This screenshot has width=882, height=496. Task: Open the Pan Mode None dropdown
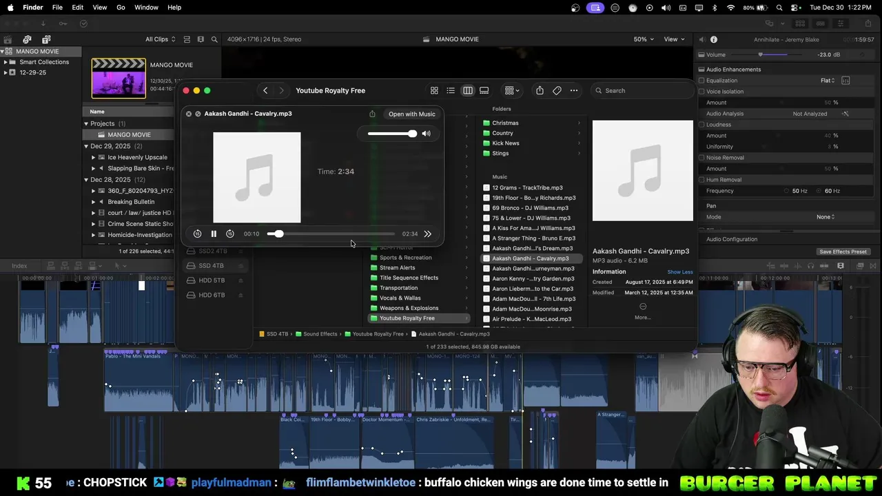825,217
